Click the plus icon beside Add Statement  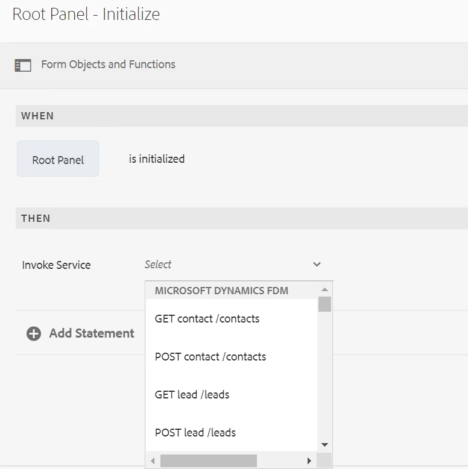pos(34,333)
